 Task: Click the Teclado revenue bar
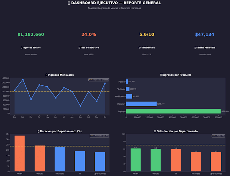point(128,89)
